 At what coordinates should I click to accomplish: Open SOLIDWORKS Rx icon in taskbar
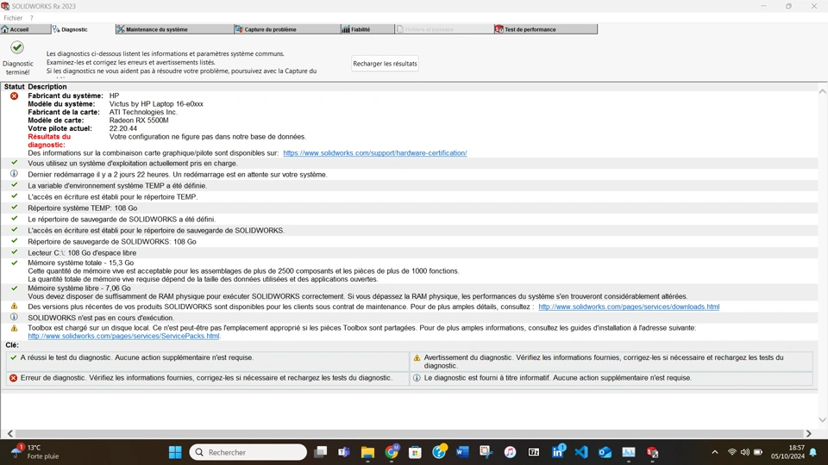pyautogui.click(x=653, y=452)
